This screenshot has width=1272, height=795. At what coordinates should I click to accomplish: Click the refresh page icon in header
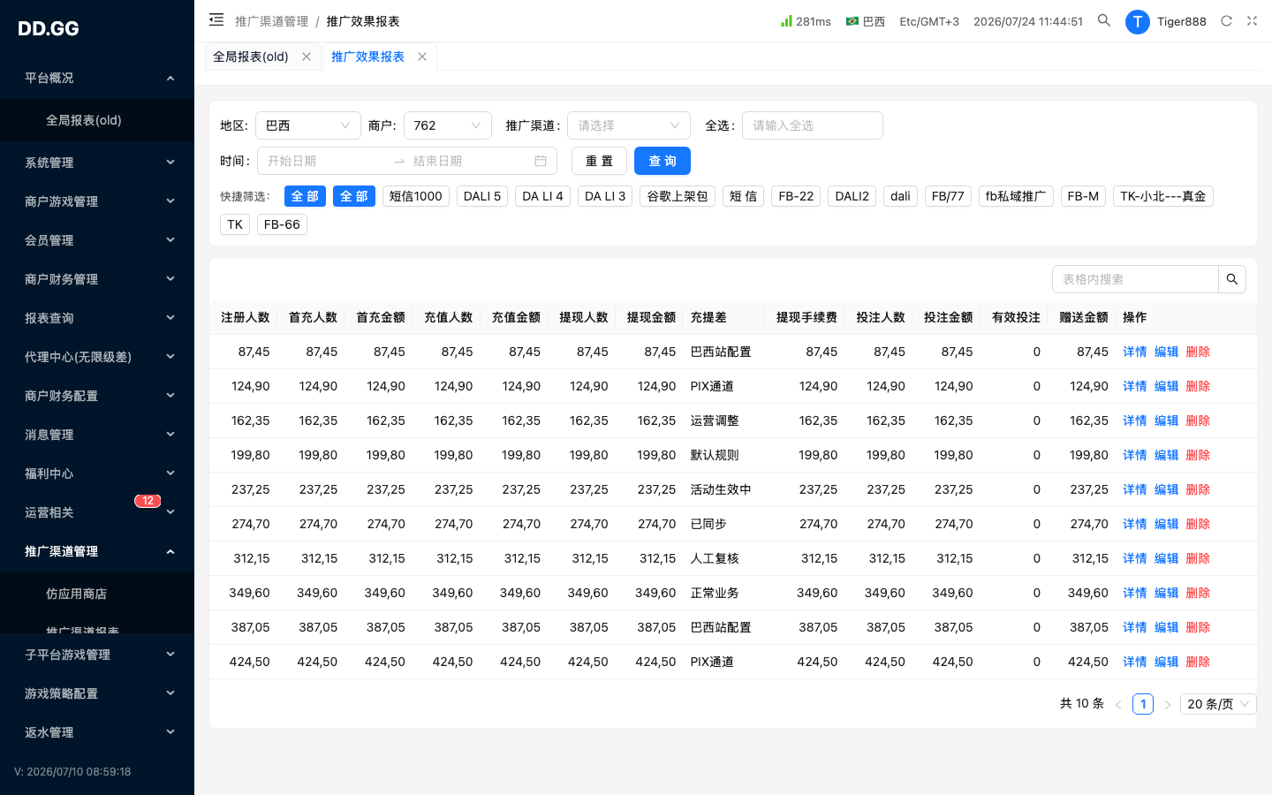coord(1226,21)
